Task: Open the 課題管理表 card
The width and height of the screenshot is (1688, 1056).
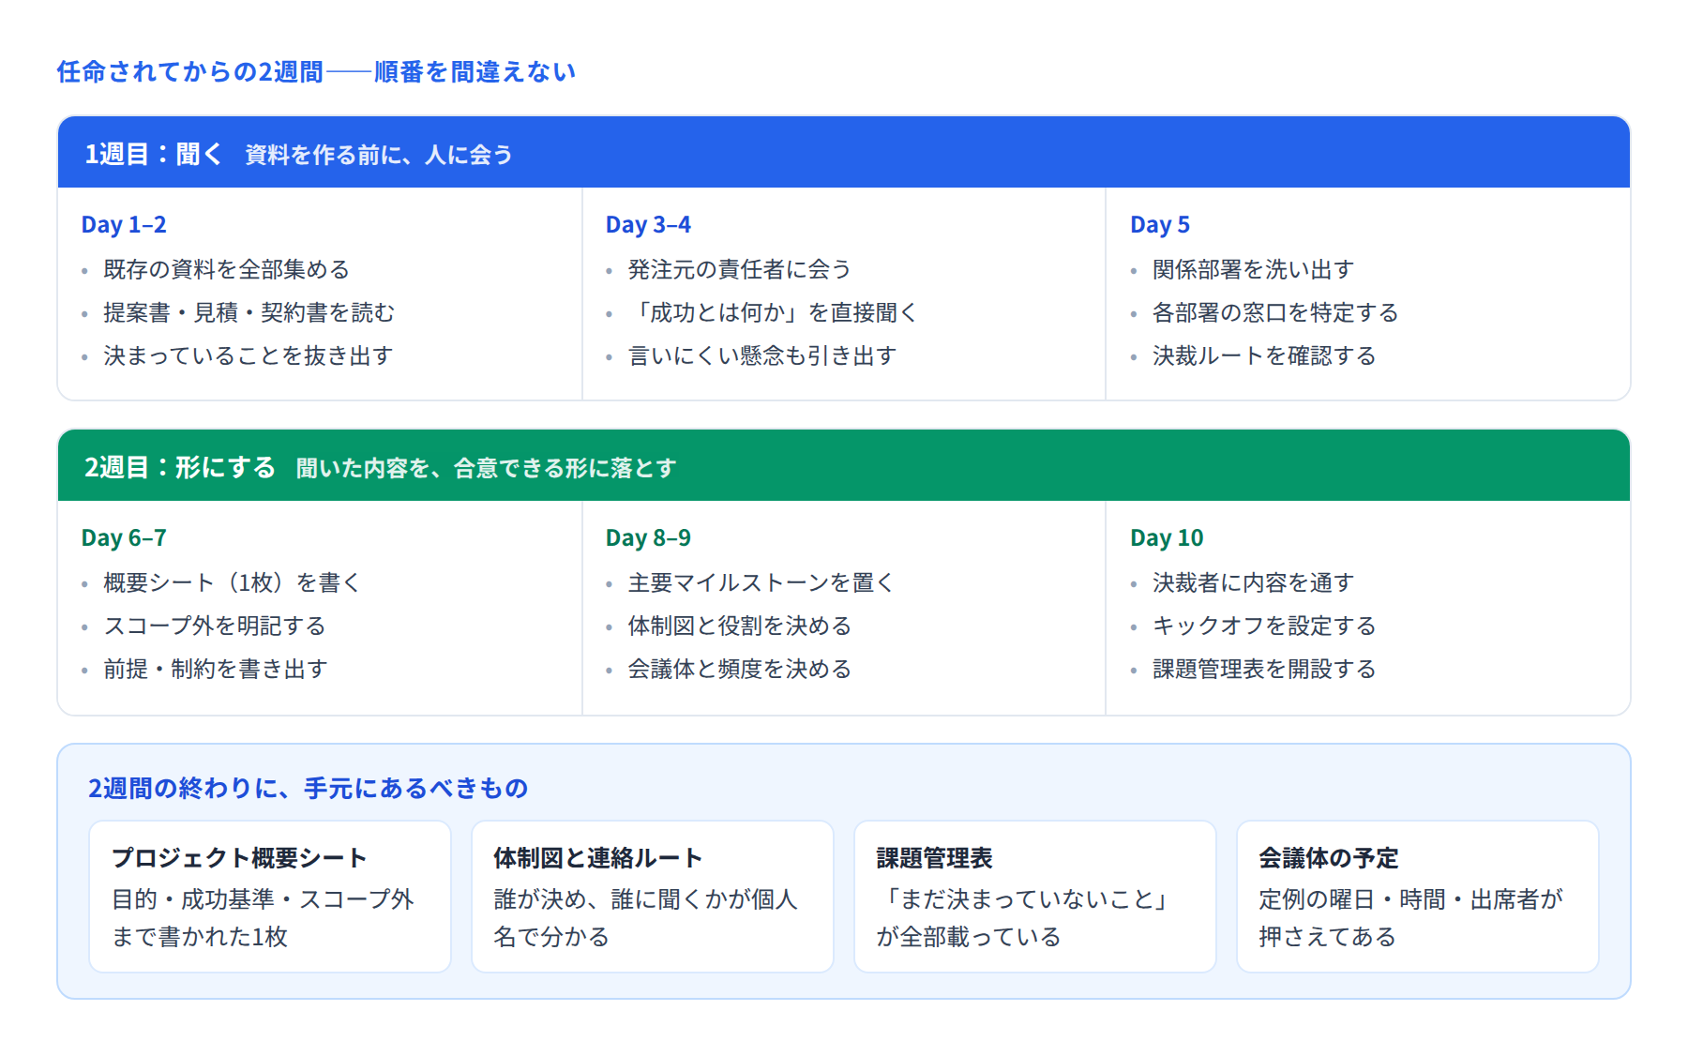Action: click(1035, 897)
